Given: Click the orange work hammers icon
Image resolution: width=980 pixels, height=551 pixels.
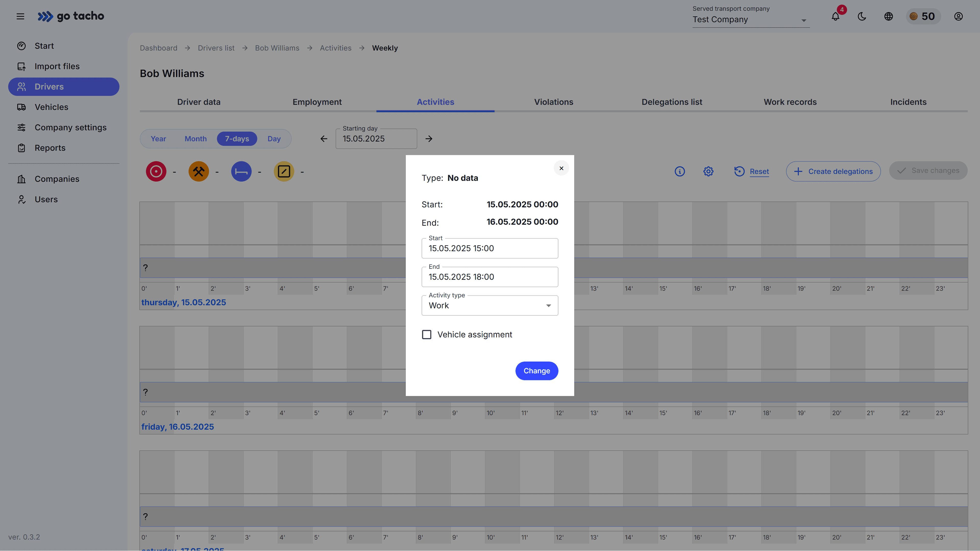Looking at the screenshot, I should (x=199, y=171).
